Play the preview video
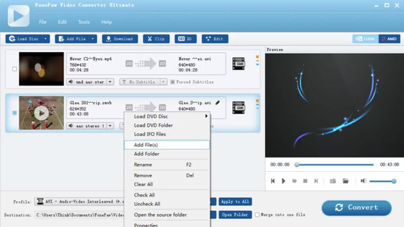Screen dimensions: 404x227 [x=284, y=181]
